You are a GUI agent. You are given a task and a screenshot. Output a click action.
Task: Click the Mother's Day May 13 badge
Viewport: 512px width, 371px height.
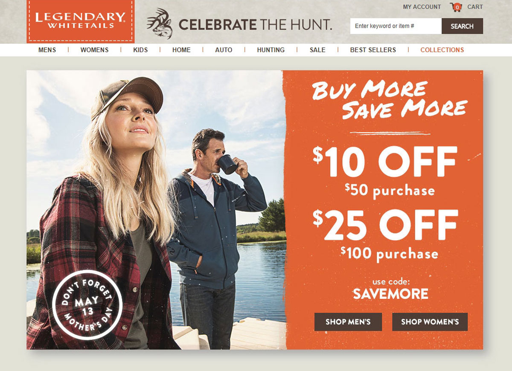[87, 305]
